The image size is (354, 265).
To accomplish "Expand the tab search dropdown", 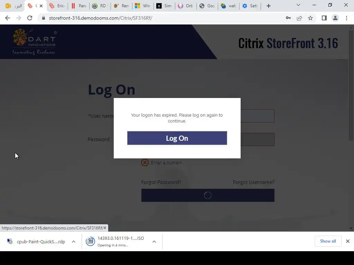I will pos(298,5).
